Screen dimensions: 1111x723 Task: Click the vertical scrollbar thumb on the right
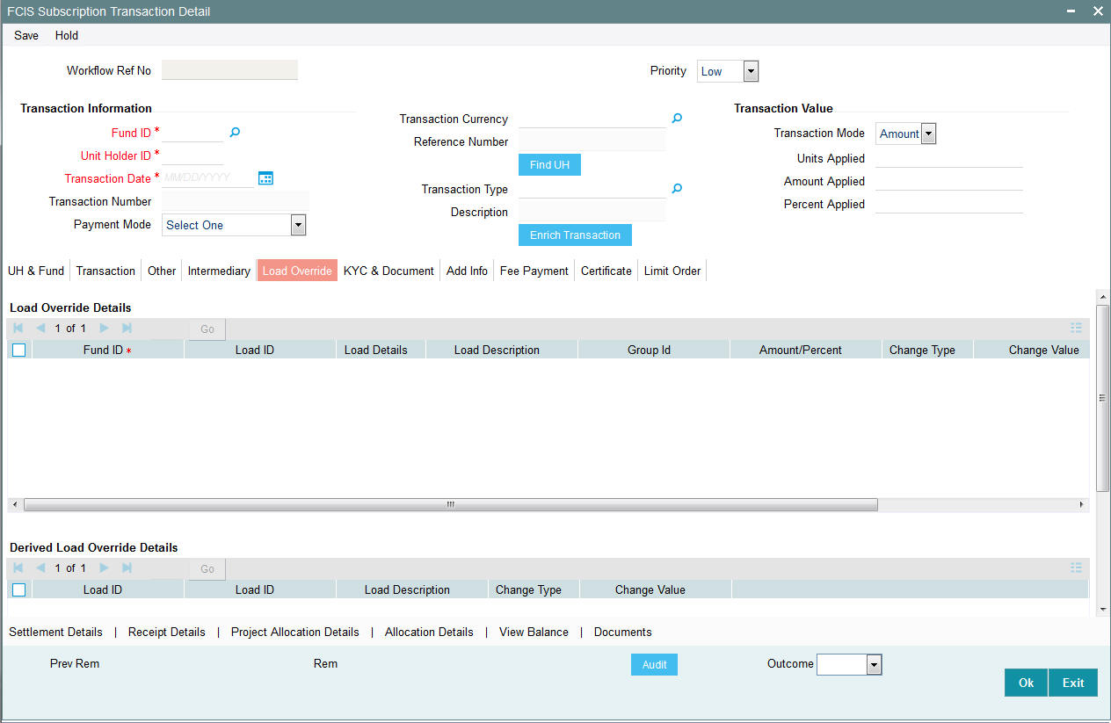point(1103,397)
